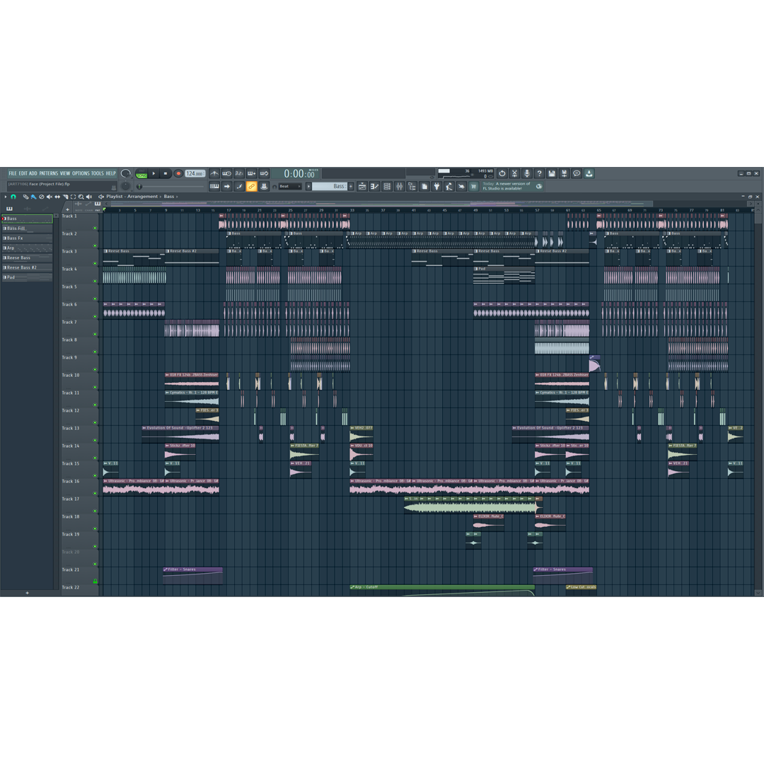Enable typing keyboard to piano icon
The width and height of the screenshot is (764, 764).
[x=214, y=186]
